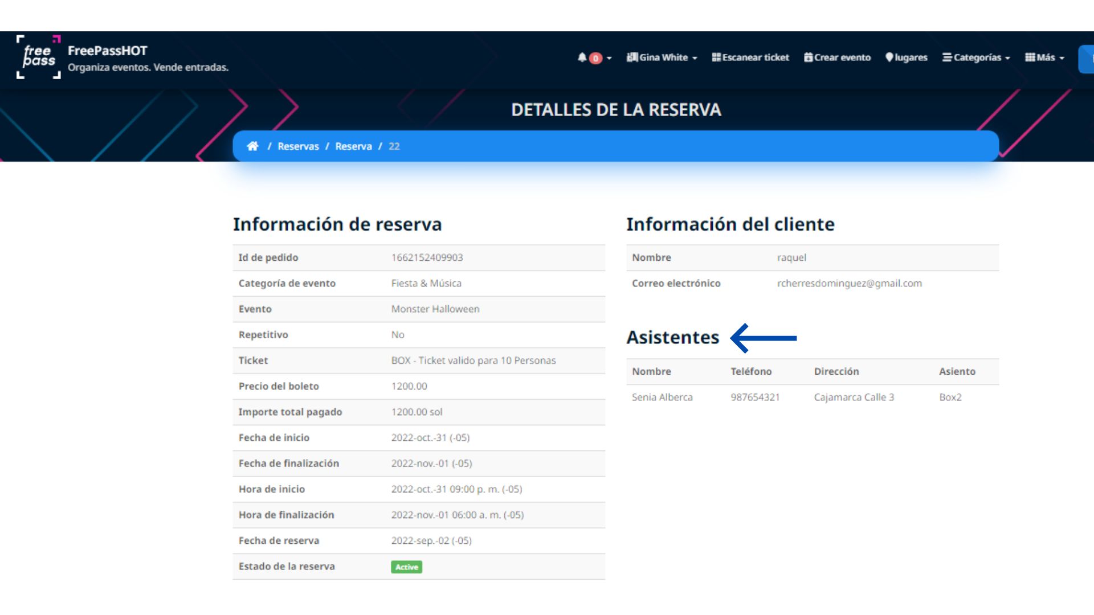The width and height of the screenshot is (1094, 615).
Task: Click the green Active status badge
Action: pos(406,567)
